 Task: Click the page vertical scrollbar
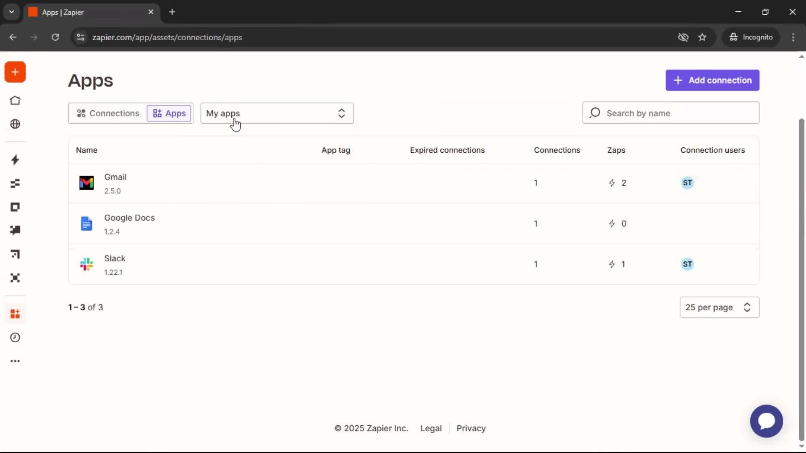(801, 280)
